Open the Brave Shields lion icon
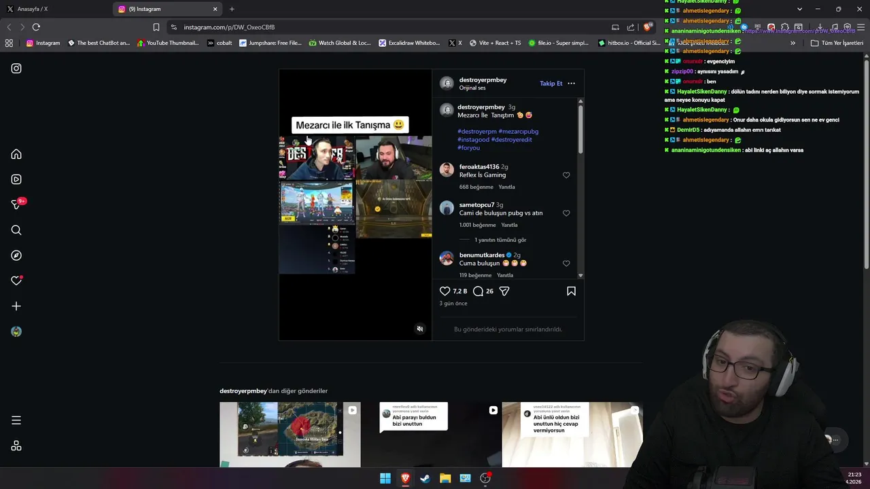The width and height of the screenshot is (870, 489). coord(648,27)
